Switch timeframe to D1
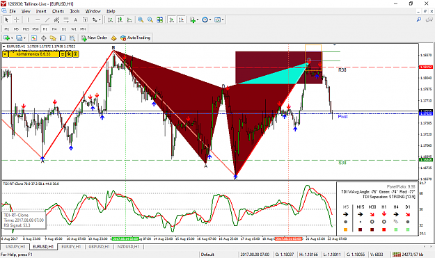Screen dimensions: 435x258 pyautogui.click(x=64, y=29)
